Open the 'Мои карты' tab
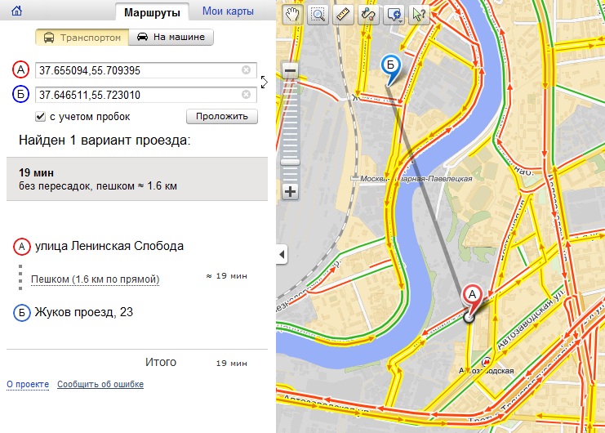The image size is (605, 433). (228, 11)
